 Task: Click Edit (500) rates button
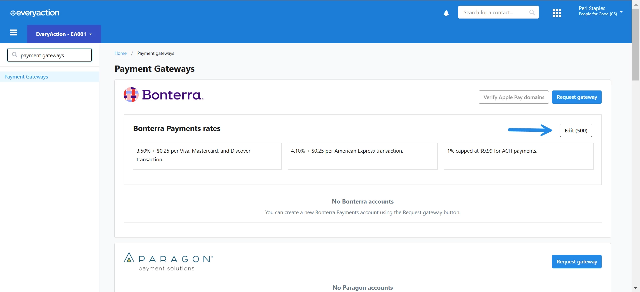(576, 130)
